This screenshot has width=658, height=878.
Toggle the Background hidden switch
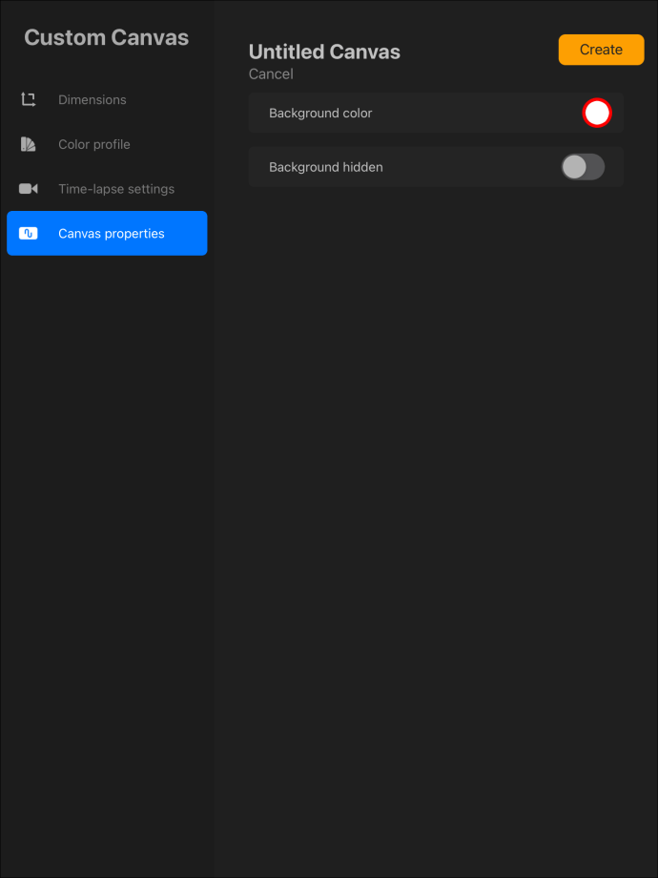pos(583,167)
